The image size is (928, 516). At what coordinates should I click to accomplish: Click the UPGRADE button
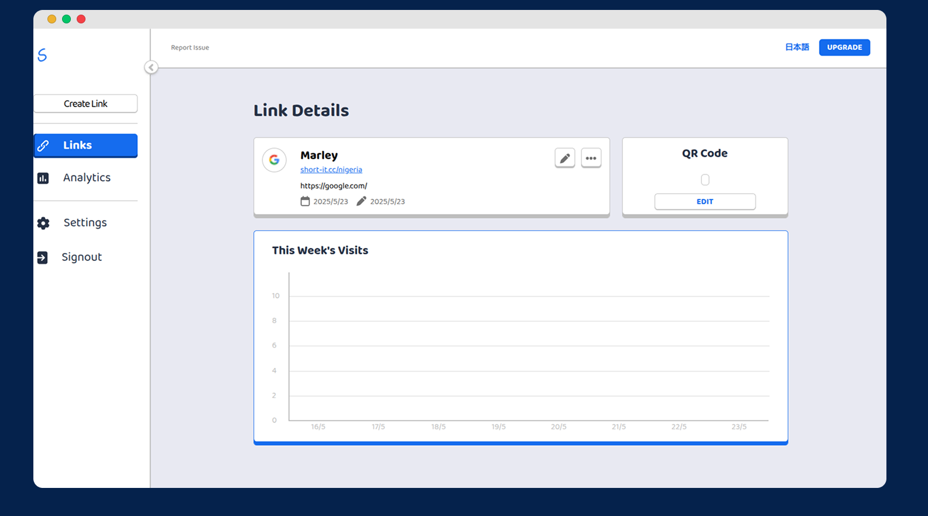pos(844,47)
